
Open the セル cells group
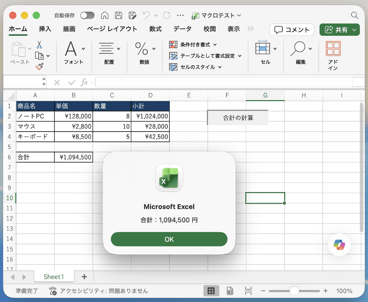pyautogui.click(x=266, y=53)
